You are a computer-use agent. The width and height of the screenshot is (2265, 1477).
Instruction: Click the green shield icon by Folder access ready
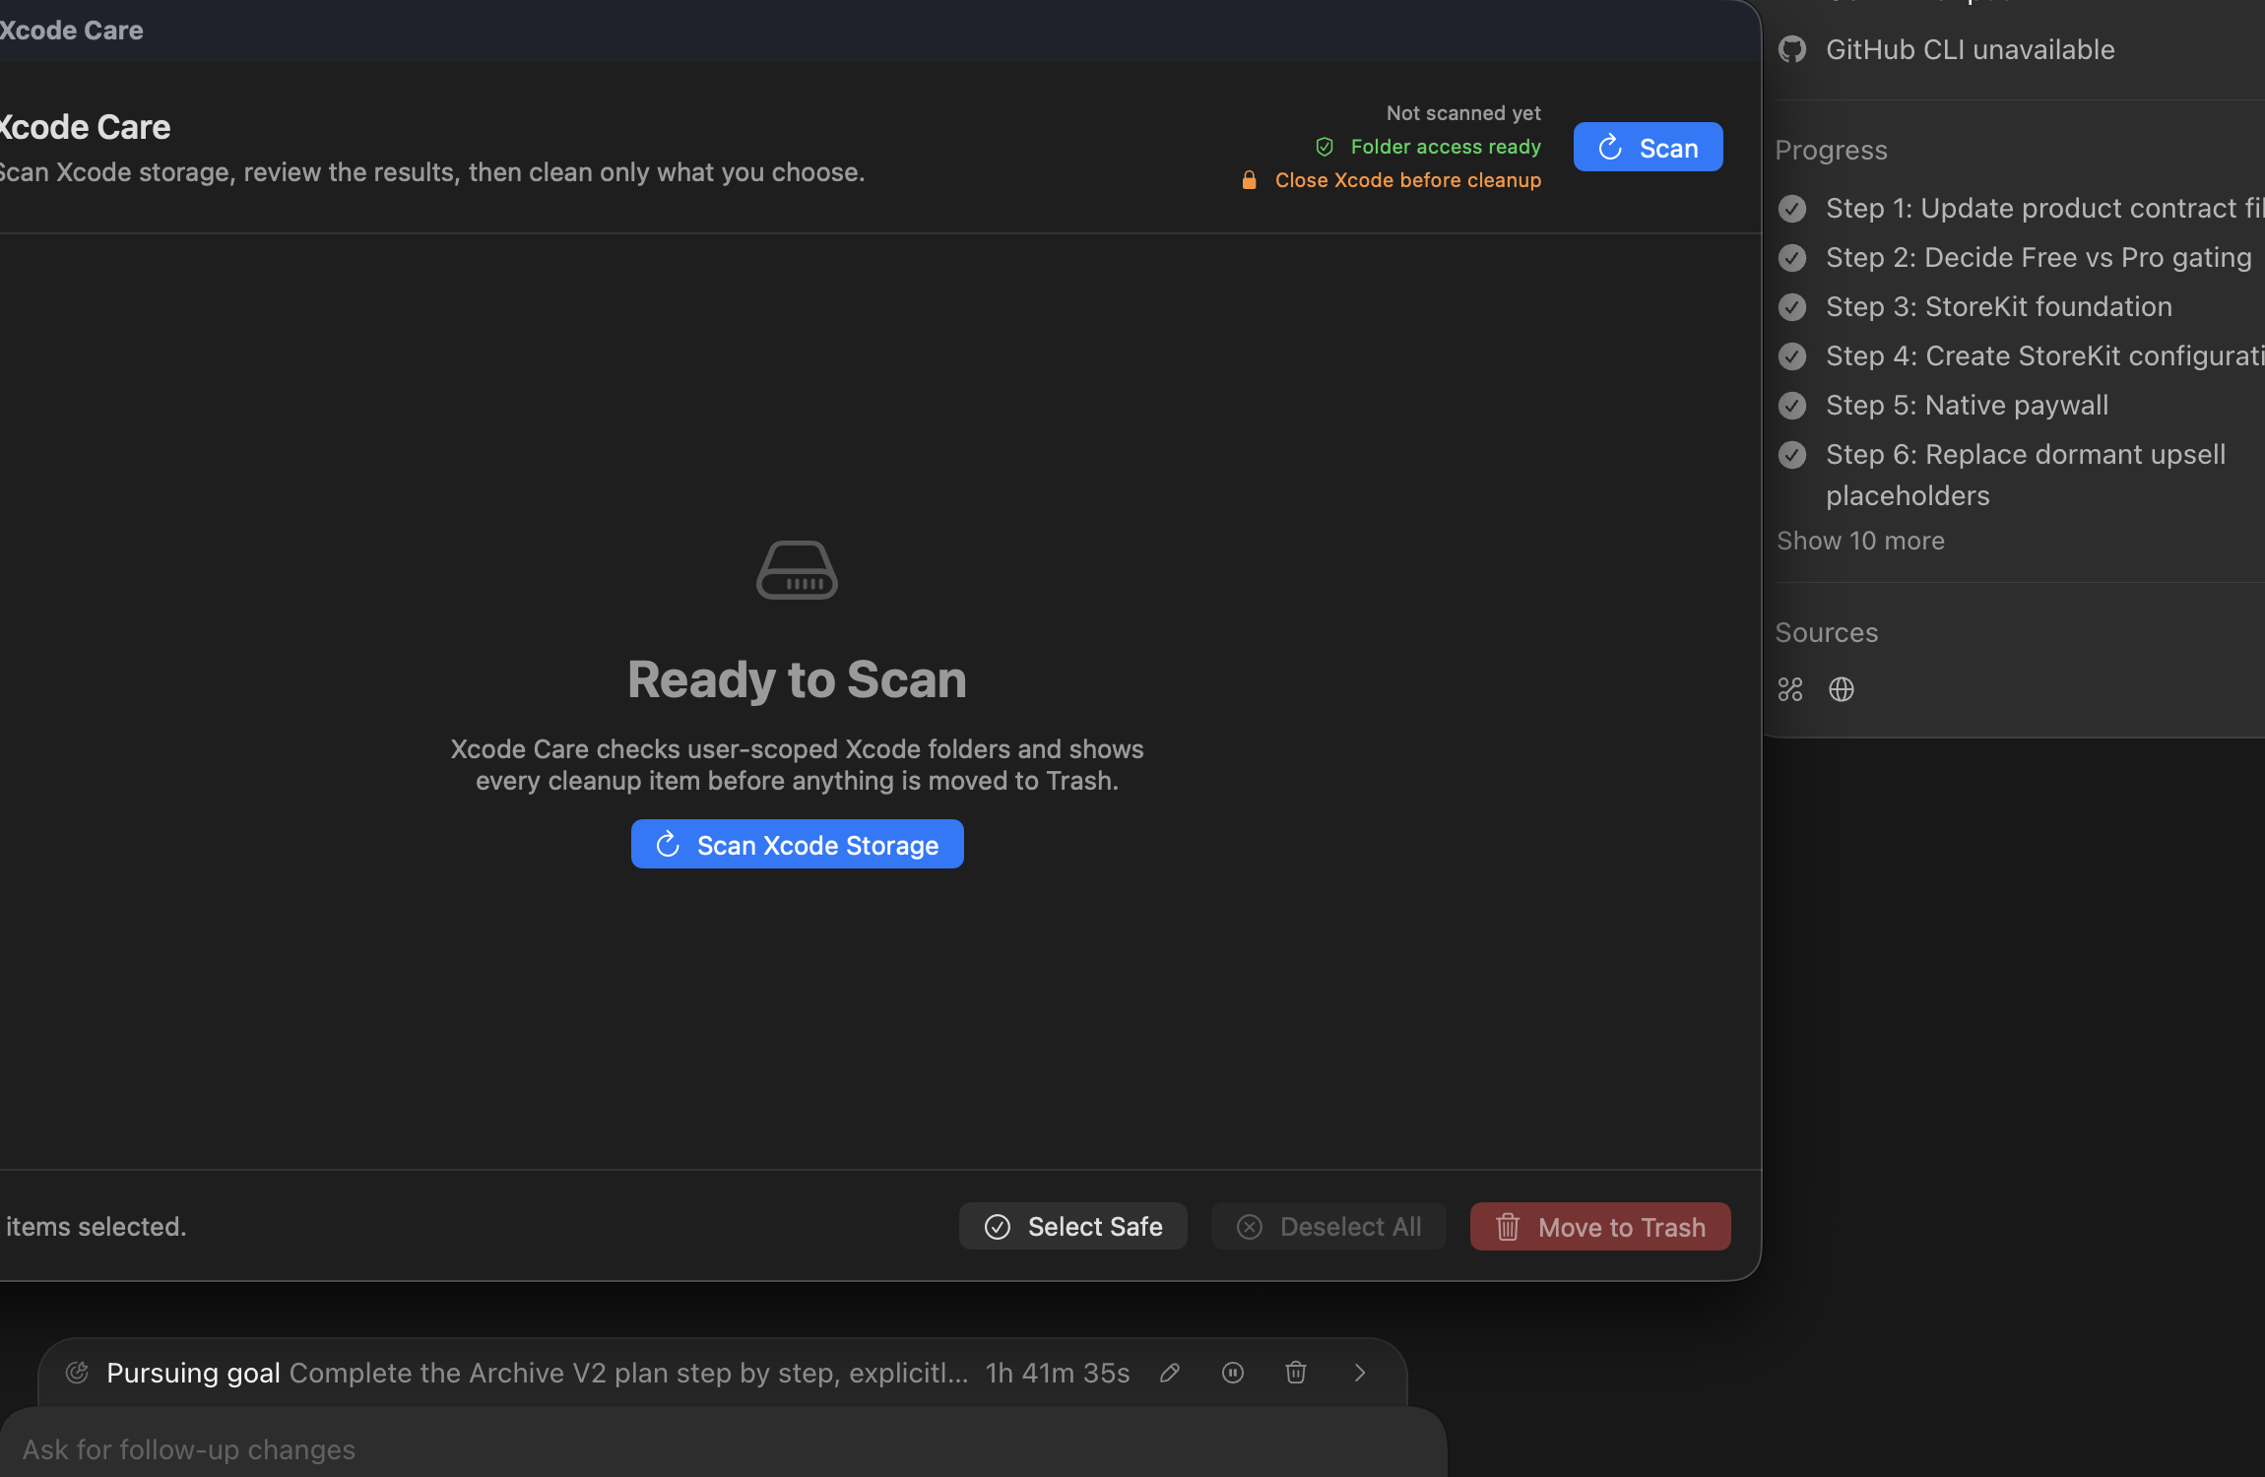tap(1325, 147)
